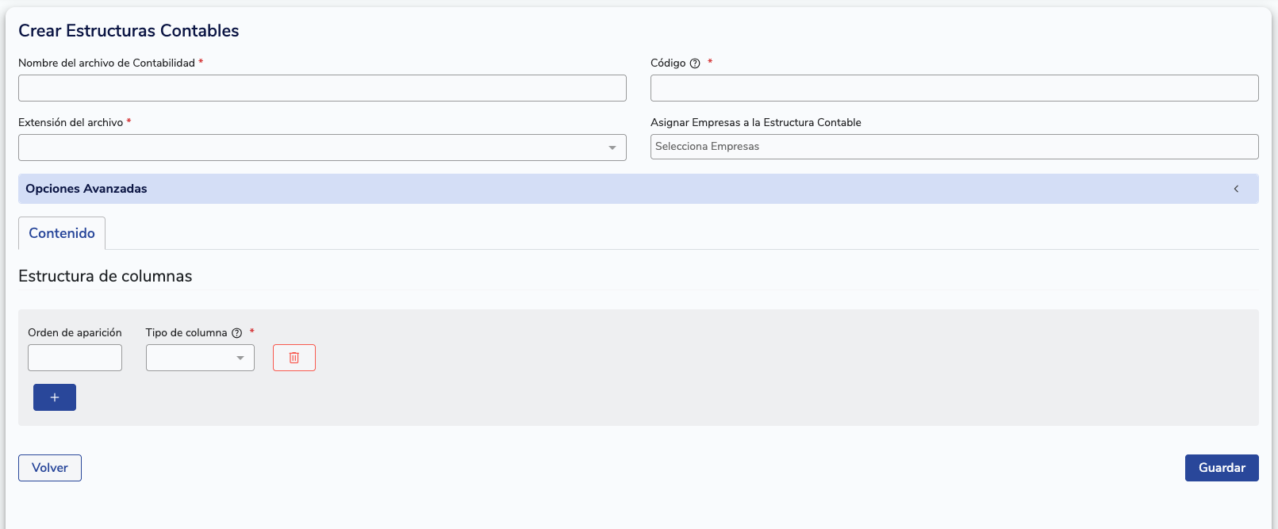Focus the Nombre del archivo de Contabilidad field
The width and height of the screenshot is (1278, 529).
coord(322,88)
